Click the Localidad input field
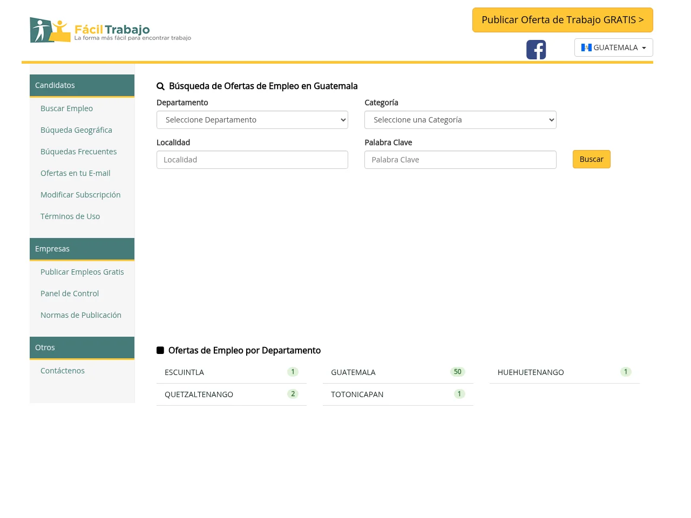 tap(252, 160)
